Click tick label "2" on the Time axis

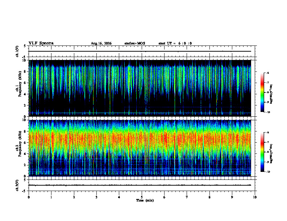click(74, 197)
